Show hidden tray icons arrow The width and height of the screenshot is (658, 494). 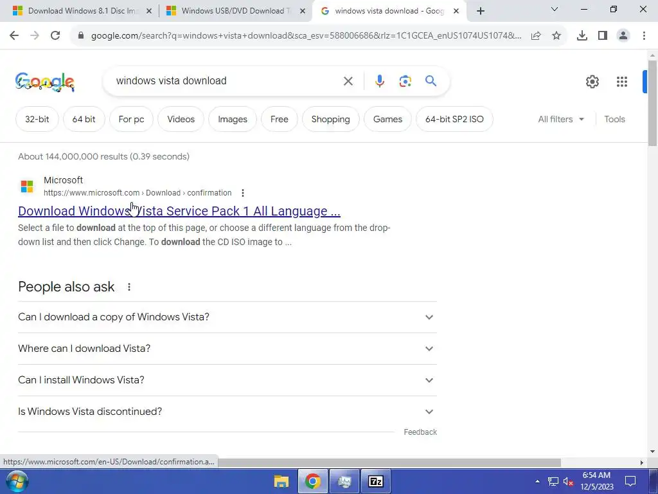click(537, 481)
